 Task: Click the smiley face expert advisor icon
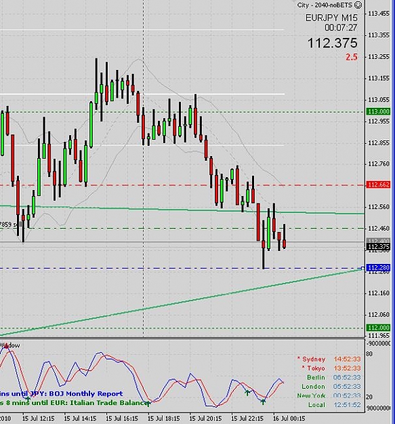coord(358,5)
